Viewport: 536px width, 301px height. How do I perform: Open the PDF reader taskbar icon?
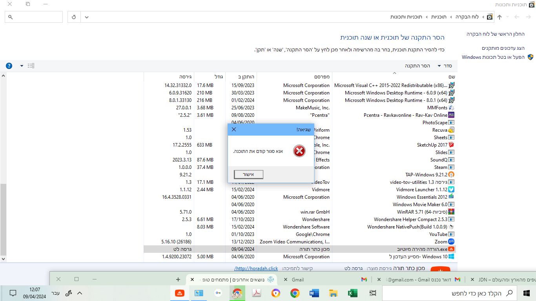tap(257, 293)
